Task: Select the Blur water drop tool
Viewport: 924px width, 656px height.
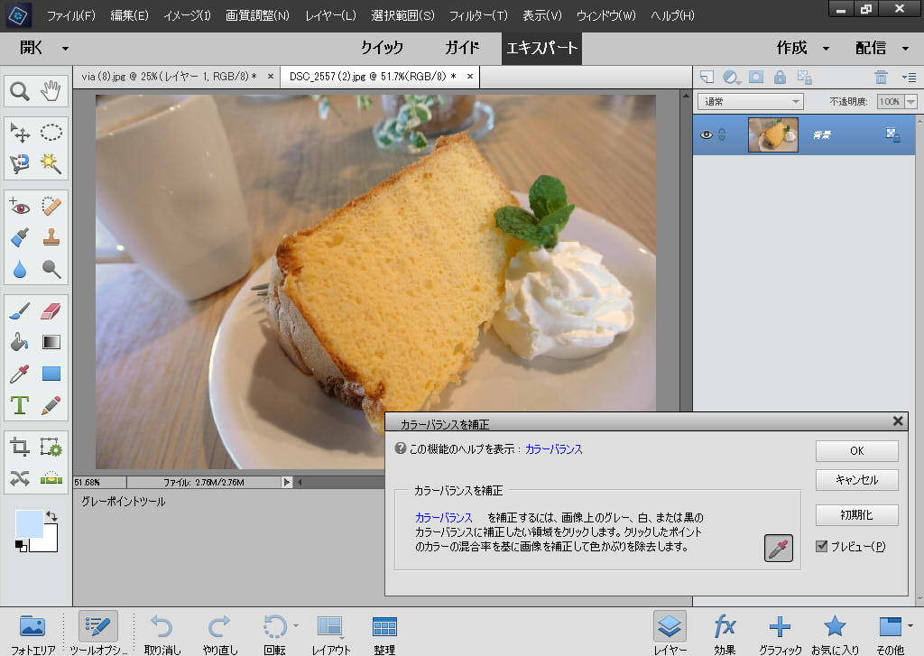Action: pos(20,270)
